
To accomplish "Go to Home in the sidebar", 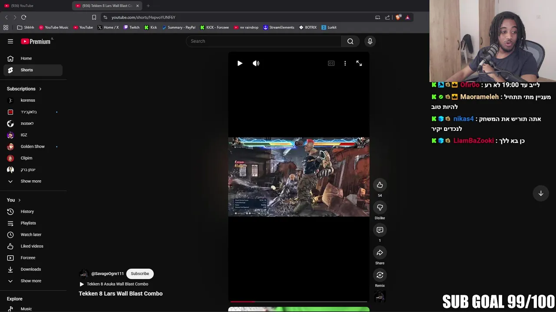I will pyautogui.click(x=33, y=58).
